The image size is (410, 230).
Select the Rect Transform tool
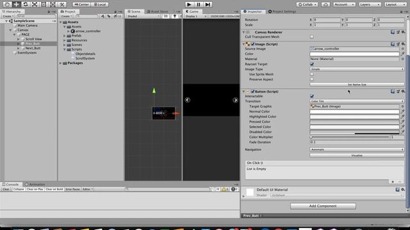click(x=44, y=4)
